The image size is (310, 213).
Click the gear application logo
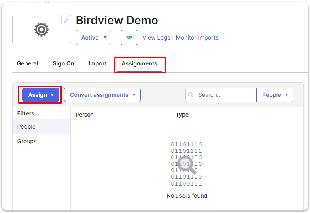coord(42,29)
